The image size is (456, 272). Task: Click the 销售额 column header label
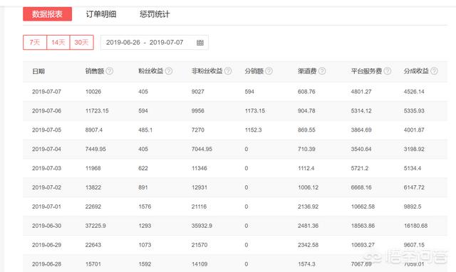coord(95,71)
